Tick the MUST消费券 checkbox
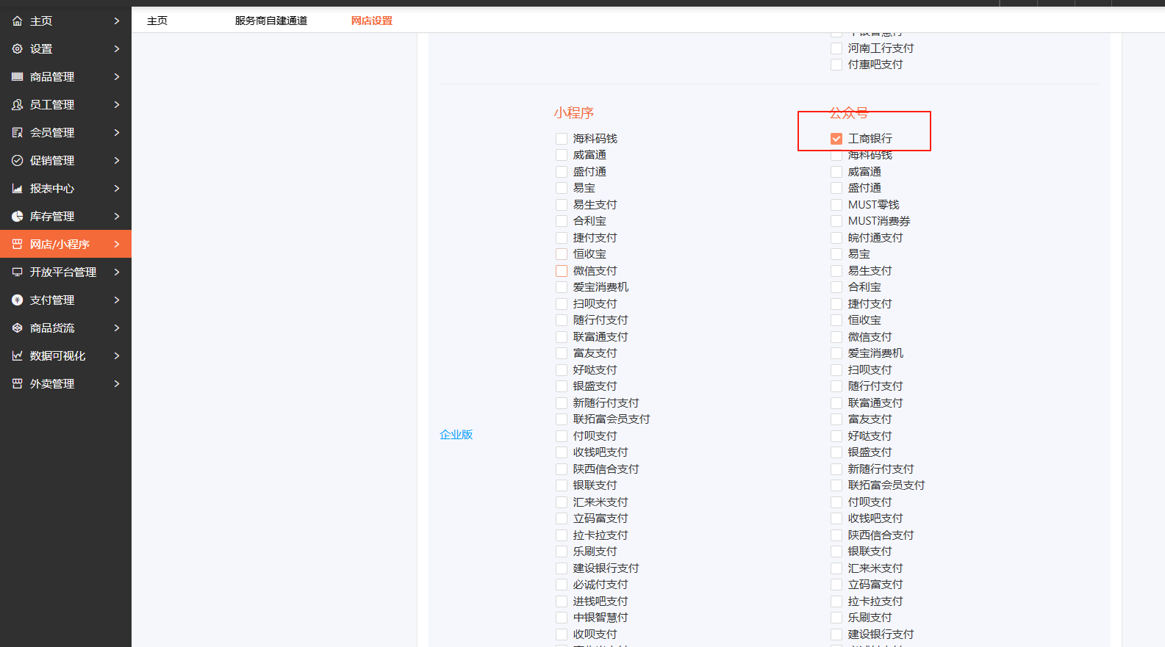The image size is (1165, 647). coord(836,221)
